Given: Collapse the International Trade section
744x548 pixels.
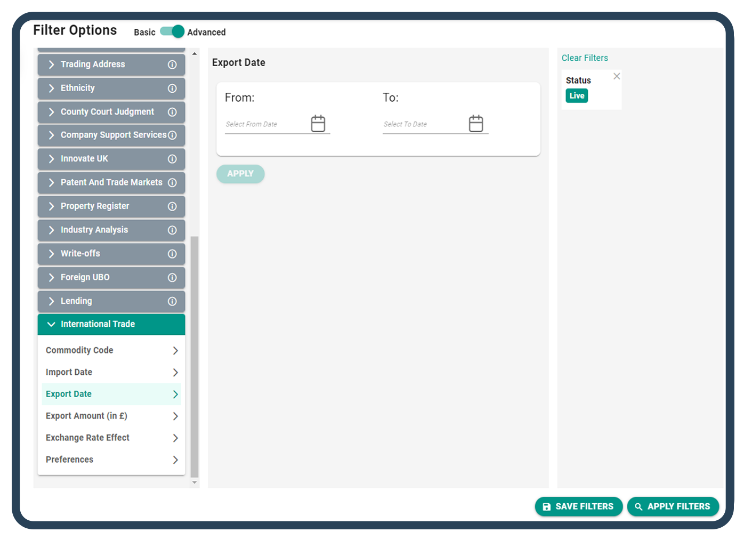Looking at the screenshot, I should coord(111,324).
